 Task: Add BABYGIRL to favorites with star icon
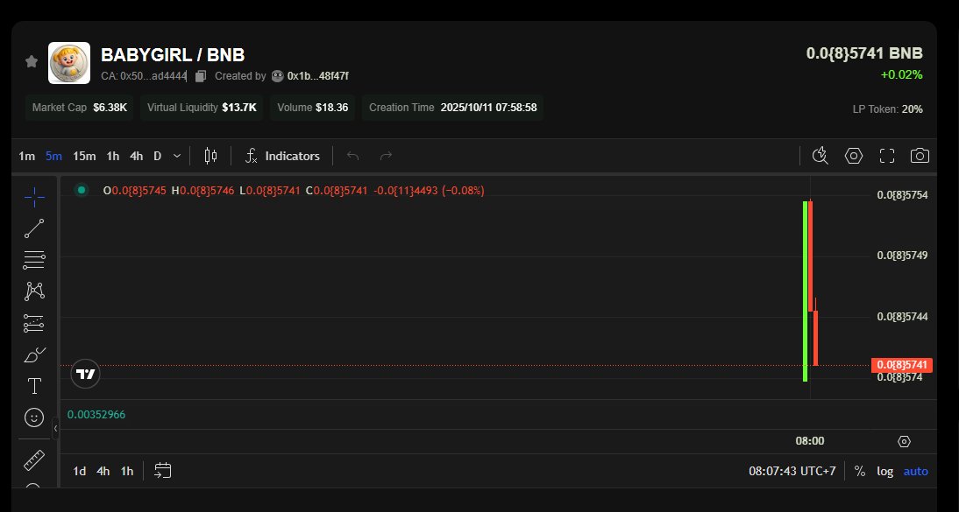pos(32,62)
